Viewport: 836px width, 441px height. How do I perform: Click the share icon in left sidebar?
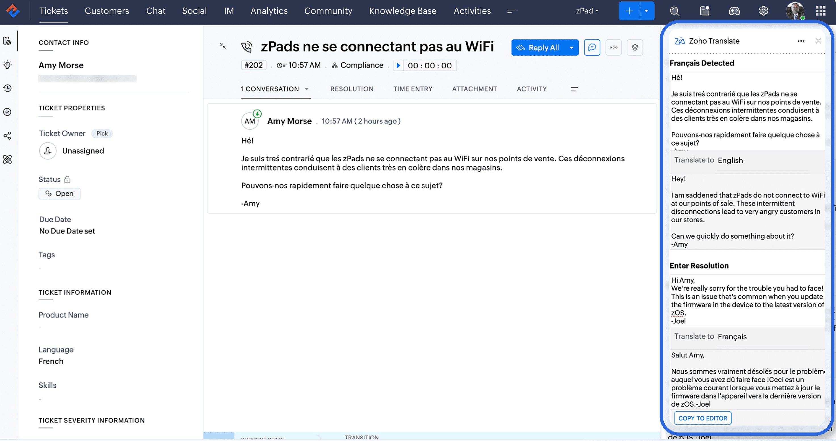click(x=7, y=136)
